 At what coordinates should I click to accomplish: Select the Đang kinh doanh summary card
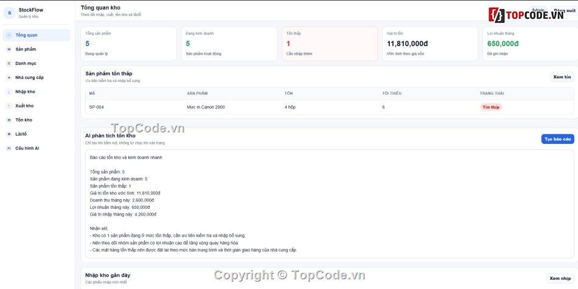(229, 44)
